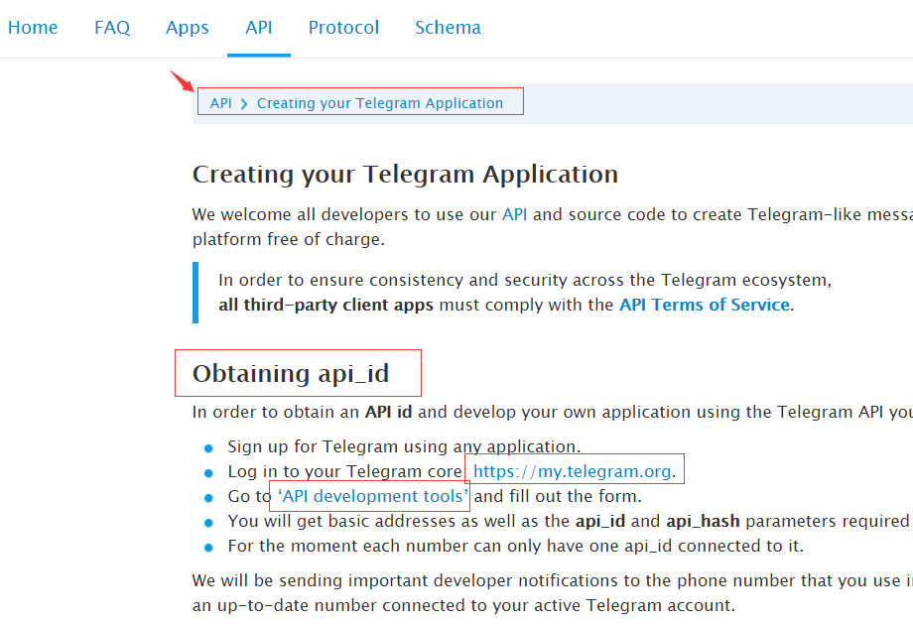Open the FAQ tab
This screenshot has height=625, width=913.
tap(112, 28)
